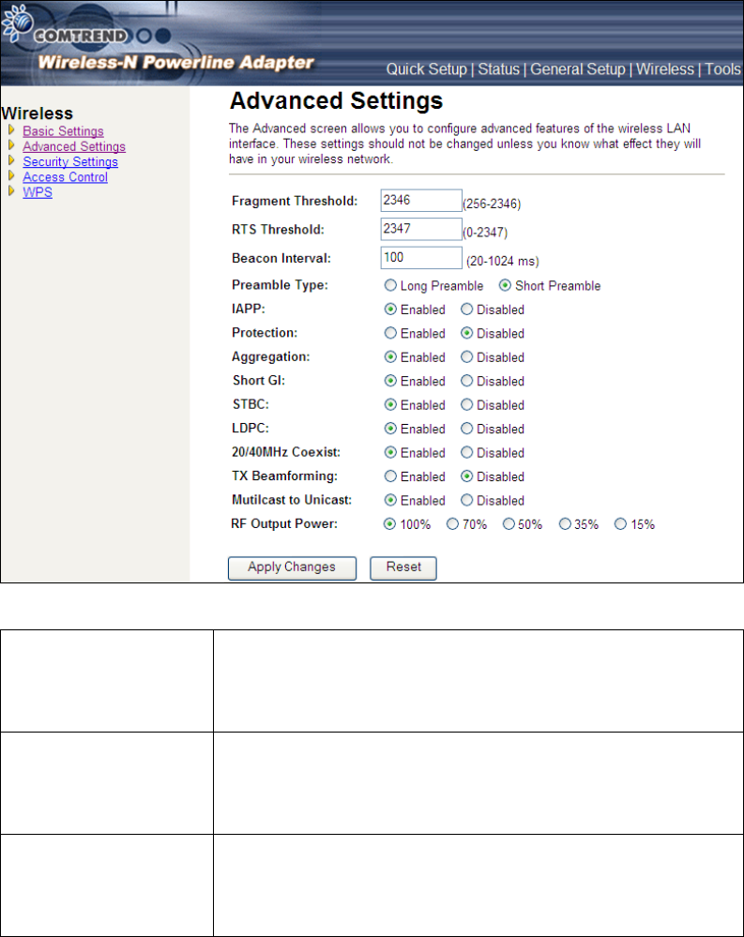Open the General Setup menu

pos(578,69)
